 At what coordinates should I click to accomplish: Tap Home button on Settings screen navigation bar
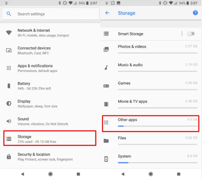click(50, 174)
